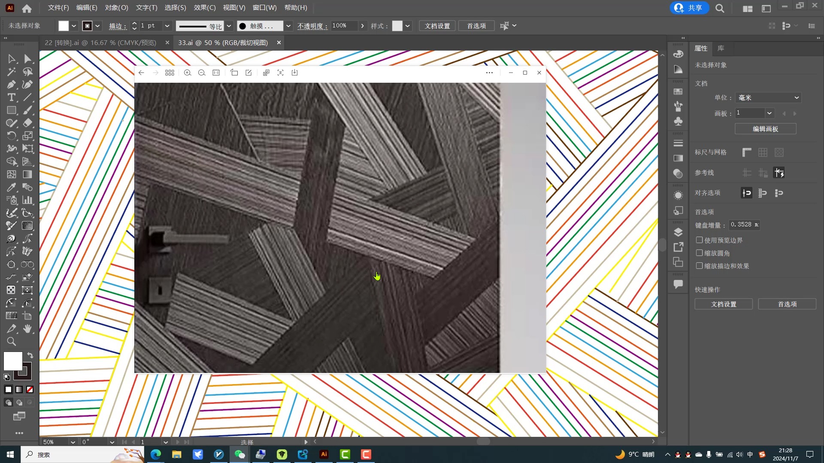Click search icon in Illustrator title bar
Viewport: 824px width, 463px height.
coord(720,8)
